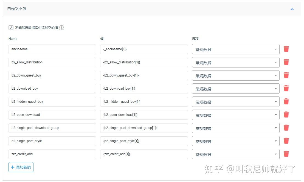Click the encloseme name input field

click(52, 49)
